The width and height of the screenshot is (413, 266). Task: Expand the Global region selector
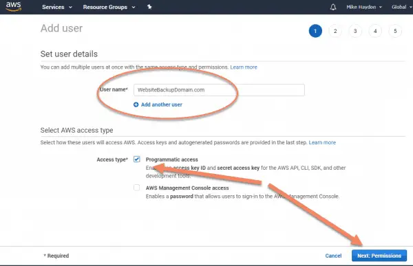tap(402, 7)
